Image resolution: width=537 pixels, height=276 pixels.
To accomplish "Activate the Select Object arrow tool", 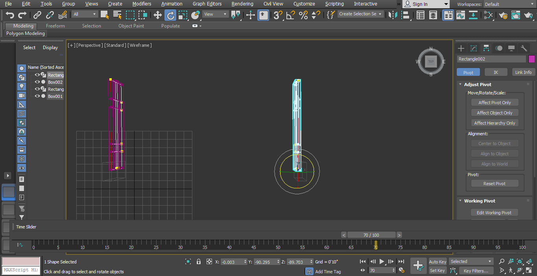I will point(105,15).
